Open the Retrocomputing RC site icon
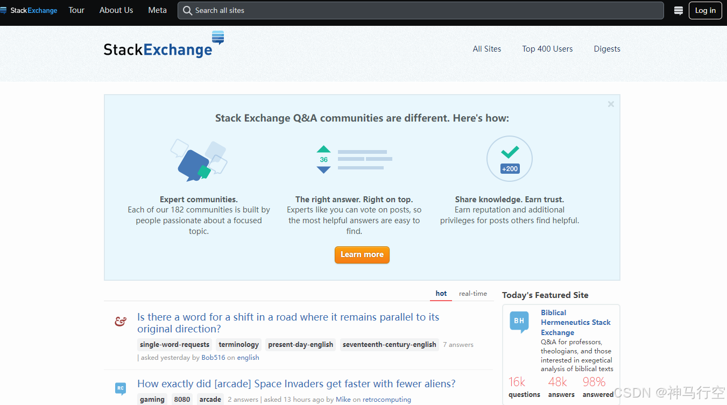 point(121,388)
